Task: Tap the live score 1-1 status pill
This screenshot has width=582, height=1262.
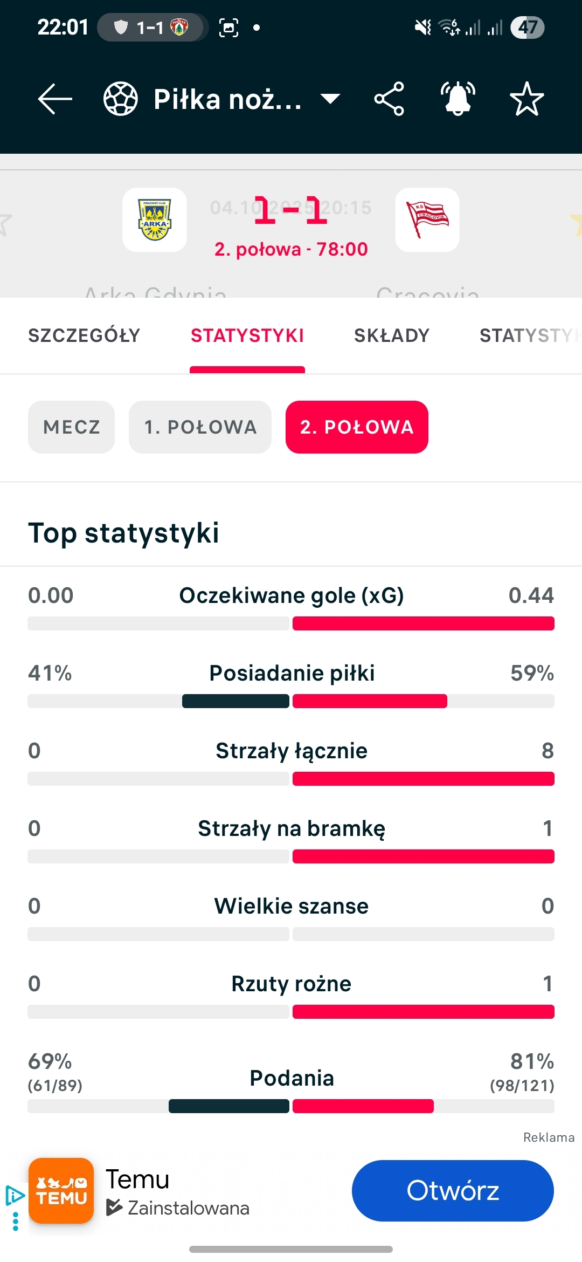Action: tap(153, 27)
